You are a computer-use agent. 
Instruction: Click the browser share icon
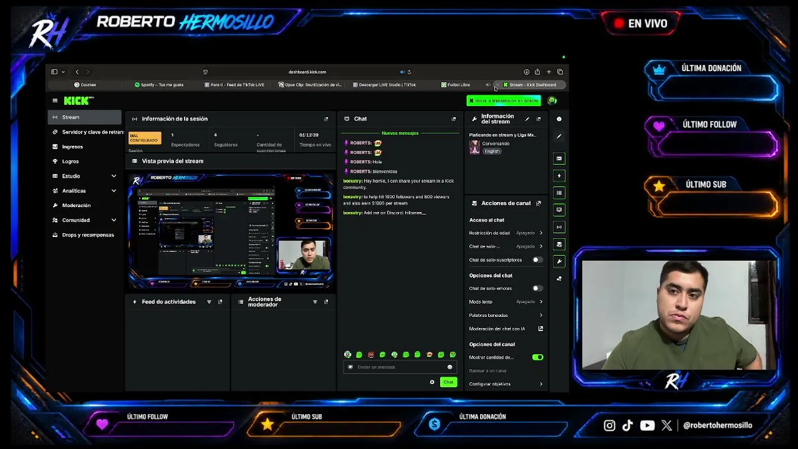(x=537, y=72)
